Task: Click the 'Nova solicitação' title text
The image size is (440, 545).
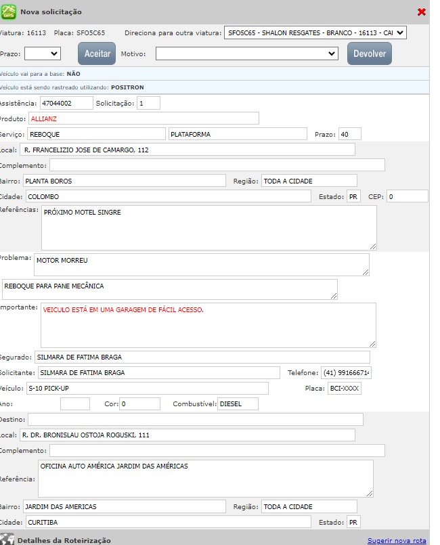Action: coord(51,12)
